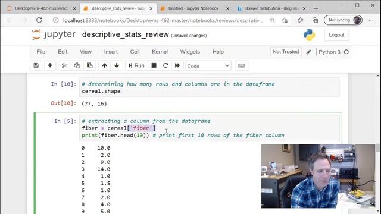Click the pencil edit mode indicator

[x=308, y=52]
